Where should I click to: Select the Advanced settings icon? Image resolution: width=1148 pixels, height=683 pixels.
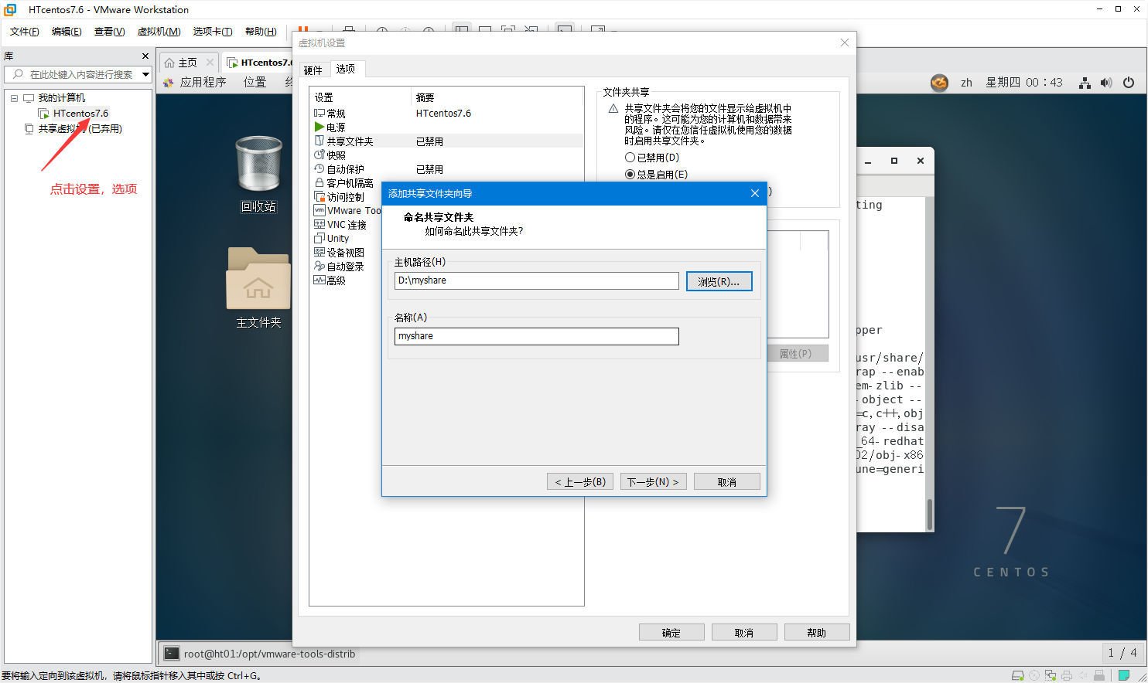[319, 280]
